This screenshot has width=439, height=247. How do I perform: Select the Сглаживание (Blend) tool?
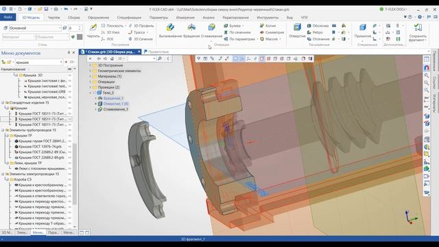[212, 30]
